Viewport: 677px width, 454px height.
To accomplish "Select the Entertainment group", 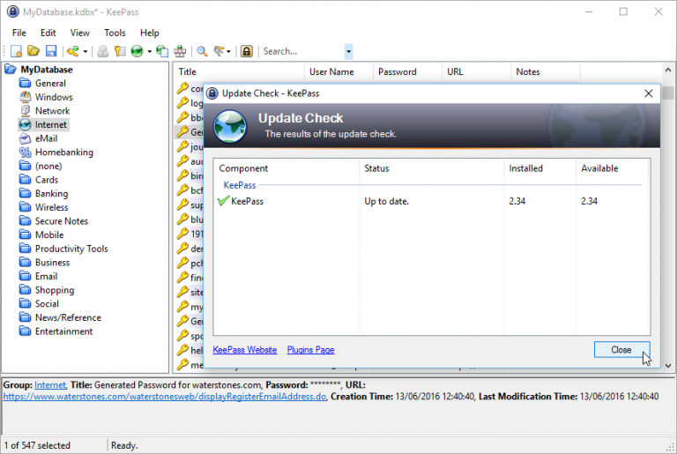I will [x=63, y=331].
